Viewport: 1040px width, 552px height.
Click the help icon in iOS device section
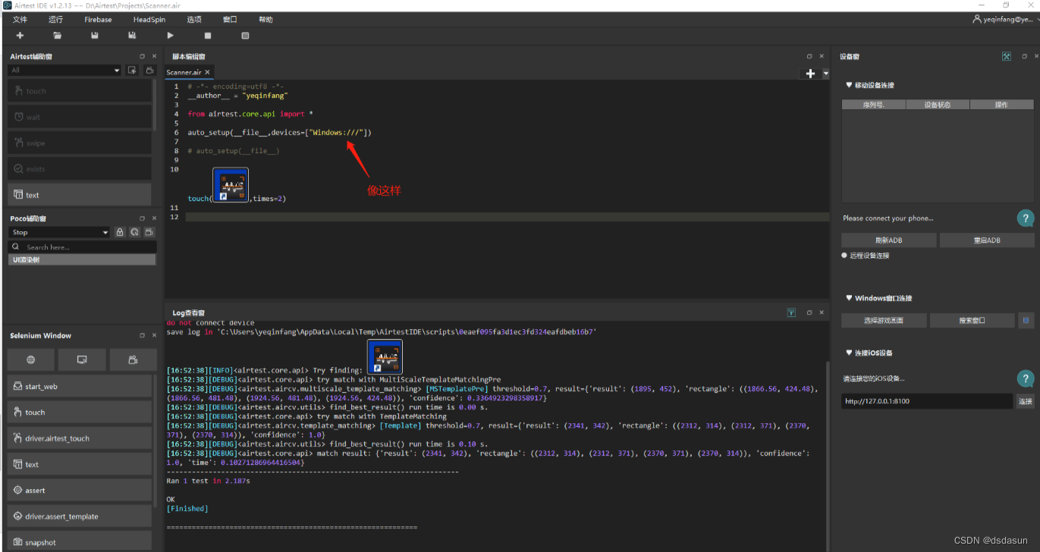(1025, 378)
